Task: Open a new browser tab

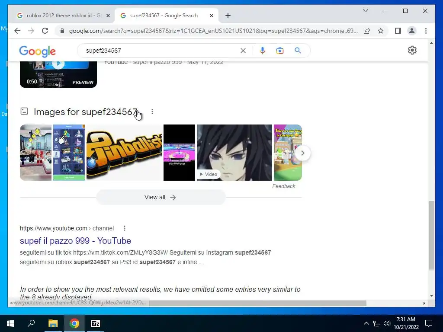Action: pyautogui.click(x=228, y=16)
